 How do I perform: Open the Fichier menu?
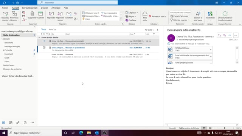[x=5, y=8]
